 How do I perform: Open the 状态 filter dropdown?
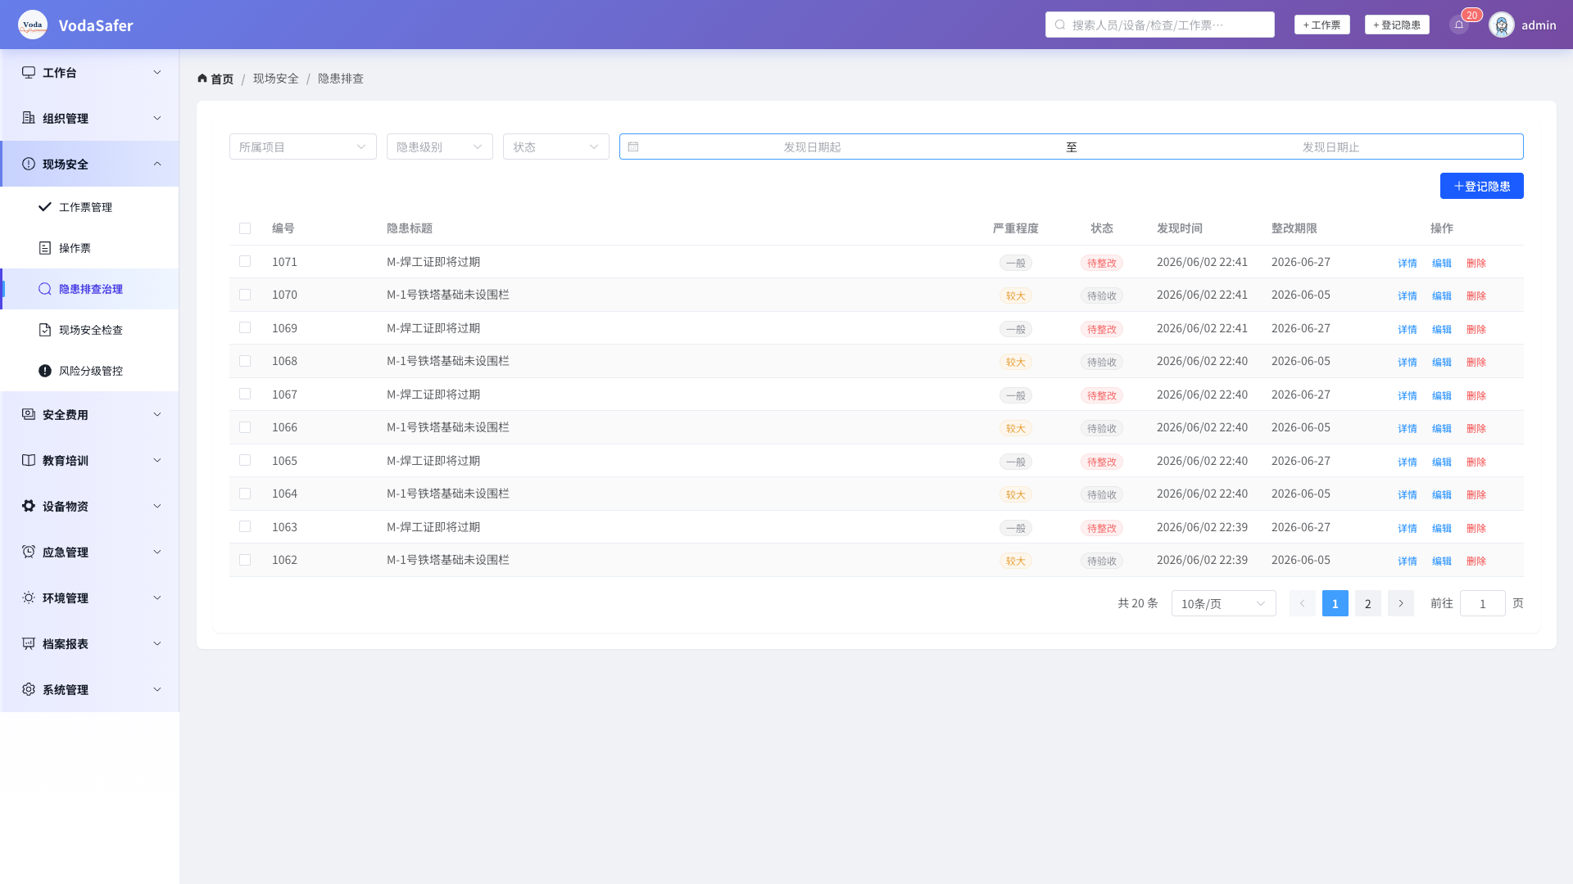point(556,147)
